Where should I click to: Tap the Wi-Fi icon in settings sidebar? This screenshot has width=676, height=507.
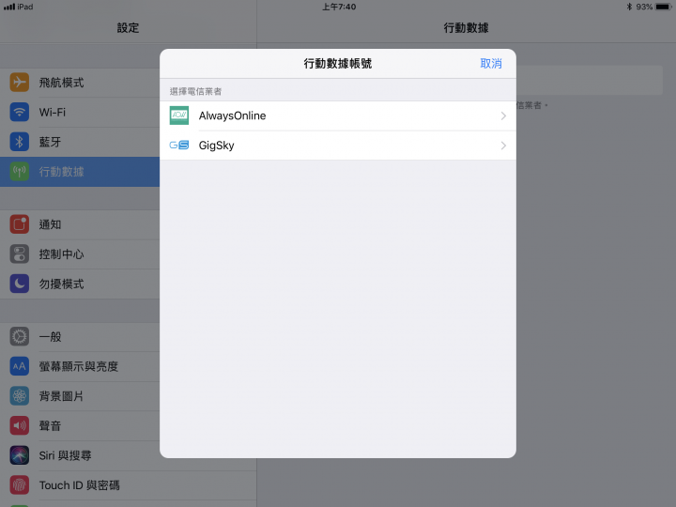tap(20, 112)
